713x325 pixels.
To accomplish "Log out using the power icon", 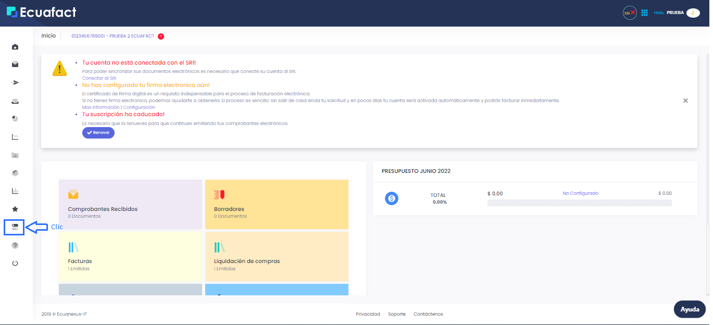I will [15, 262].
